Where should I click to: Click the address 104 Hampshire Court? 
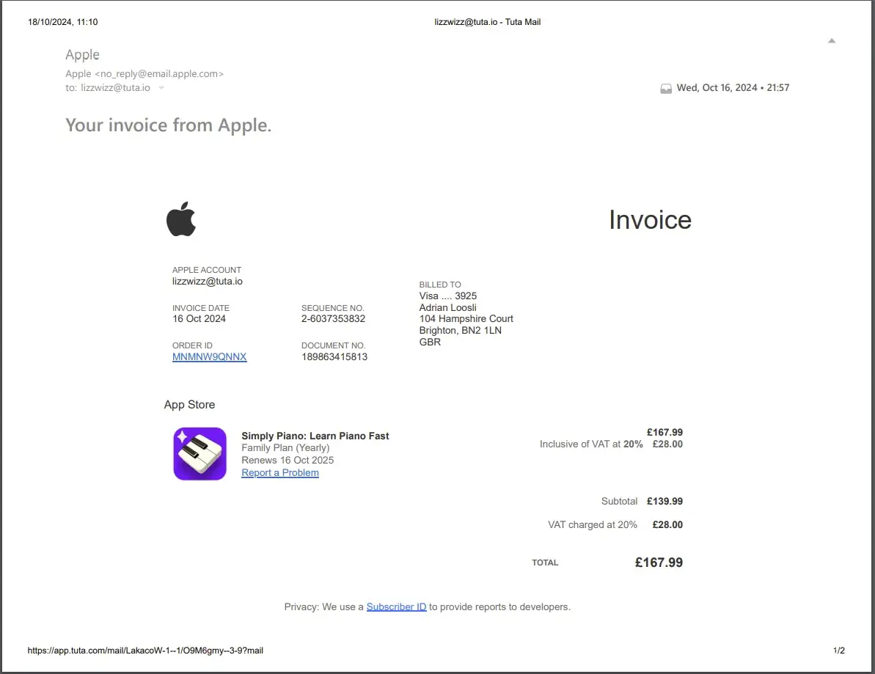click(466, 318)
